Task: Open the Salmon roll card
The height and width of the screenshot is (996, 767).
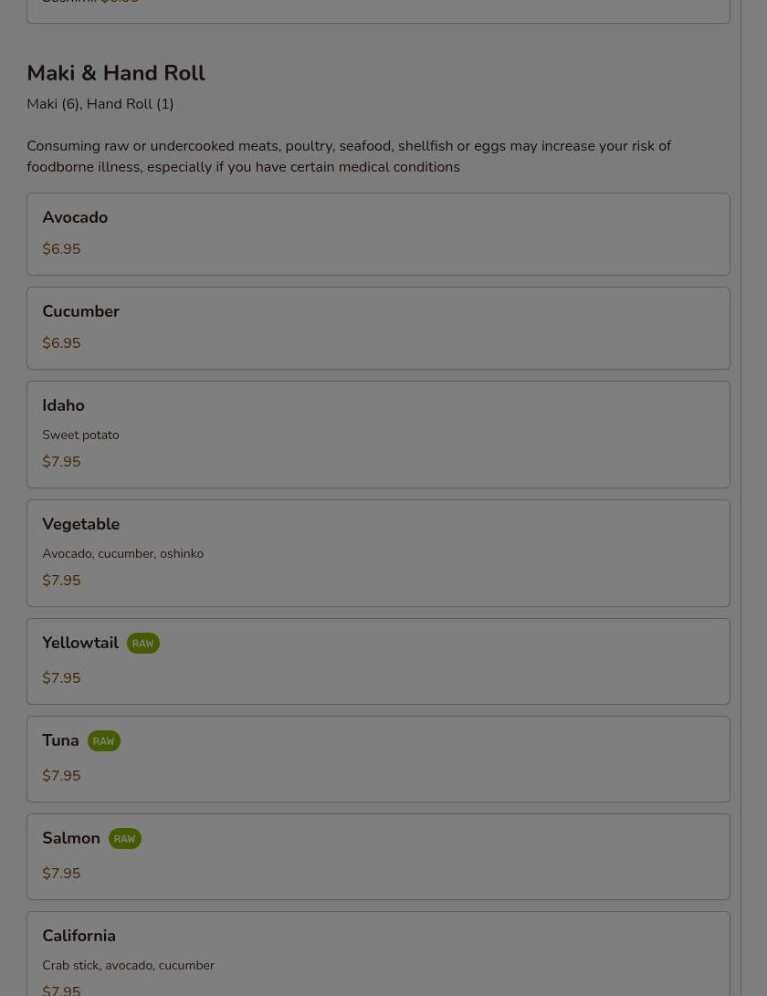Action: click(x=378, y=856)
